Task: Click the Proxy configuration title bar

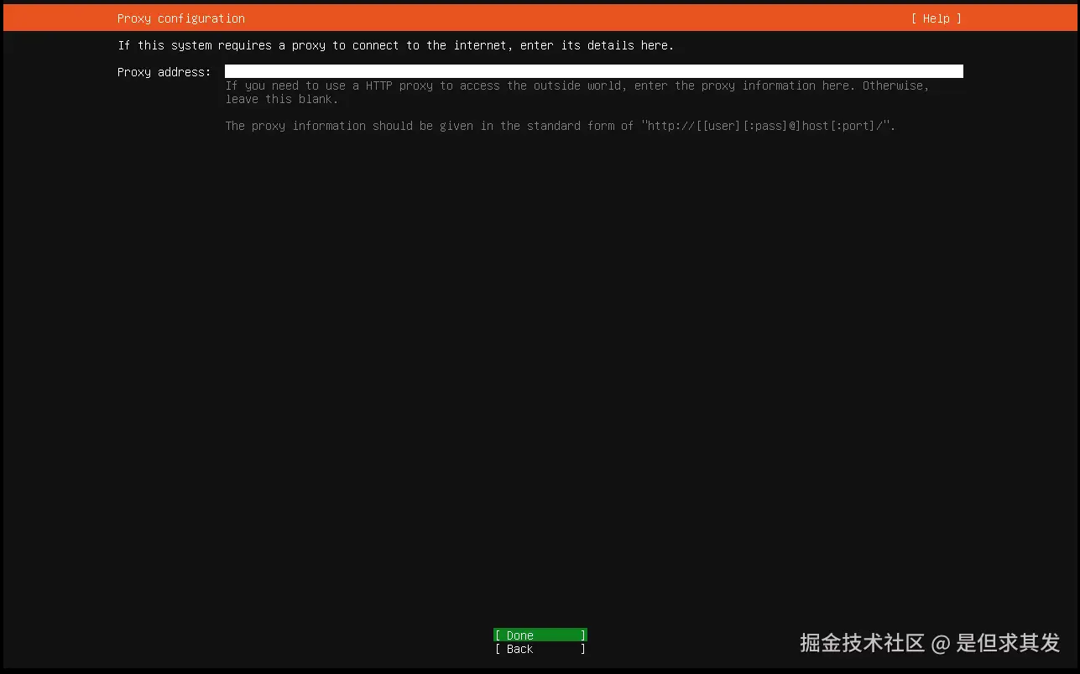Action: pos(180,18)
